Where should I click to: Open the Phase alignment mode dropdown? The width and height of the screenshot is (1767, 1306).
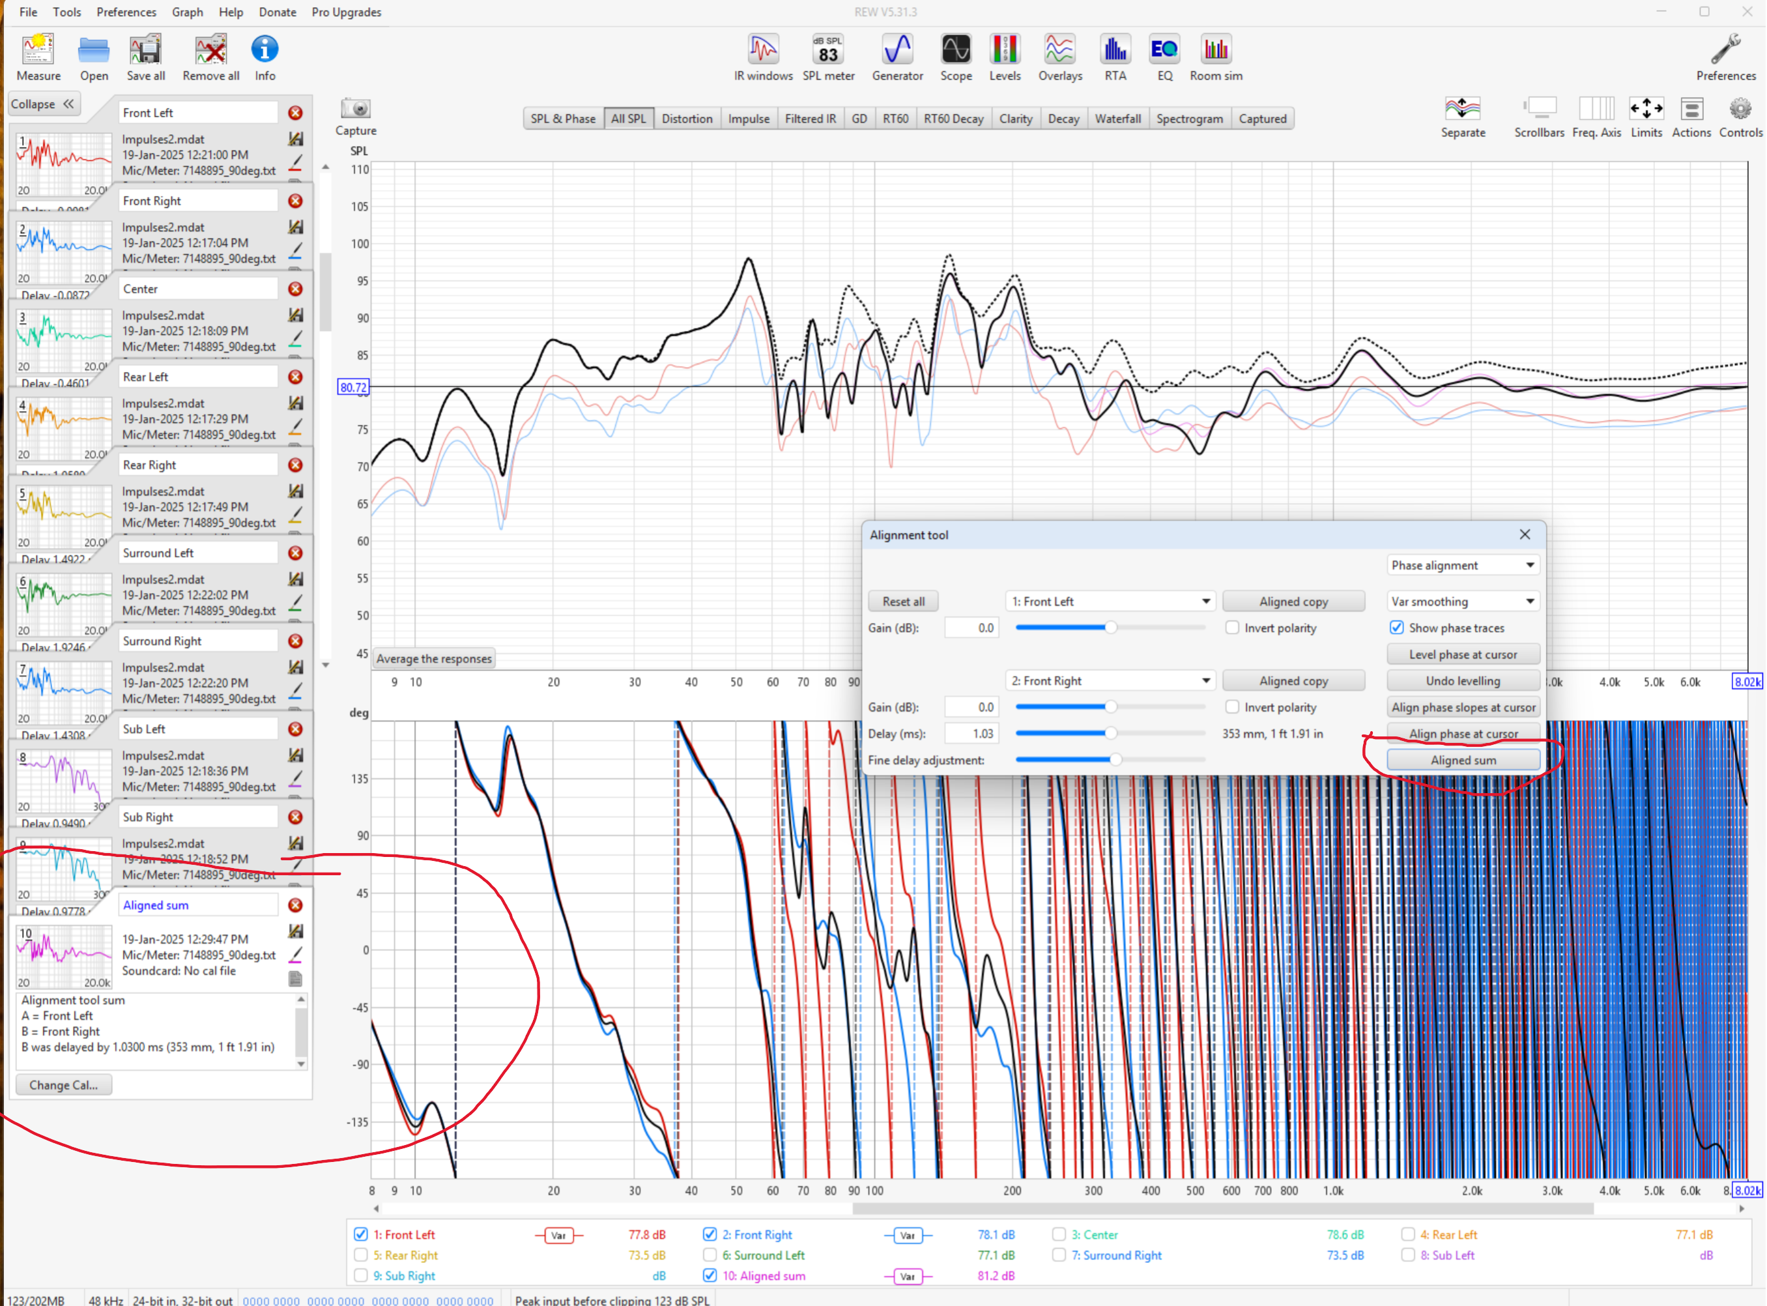point(1463,565)
